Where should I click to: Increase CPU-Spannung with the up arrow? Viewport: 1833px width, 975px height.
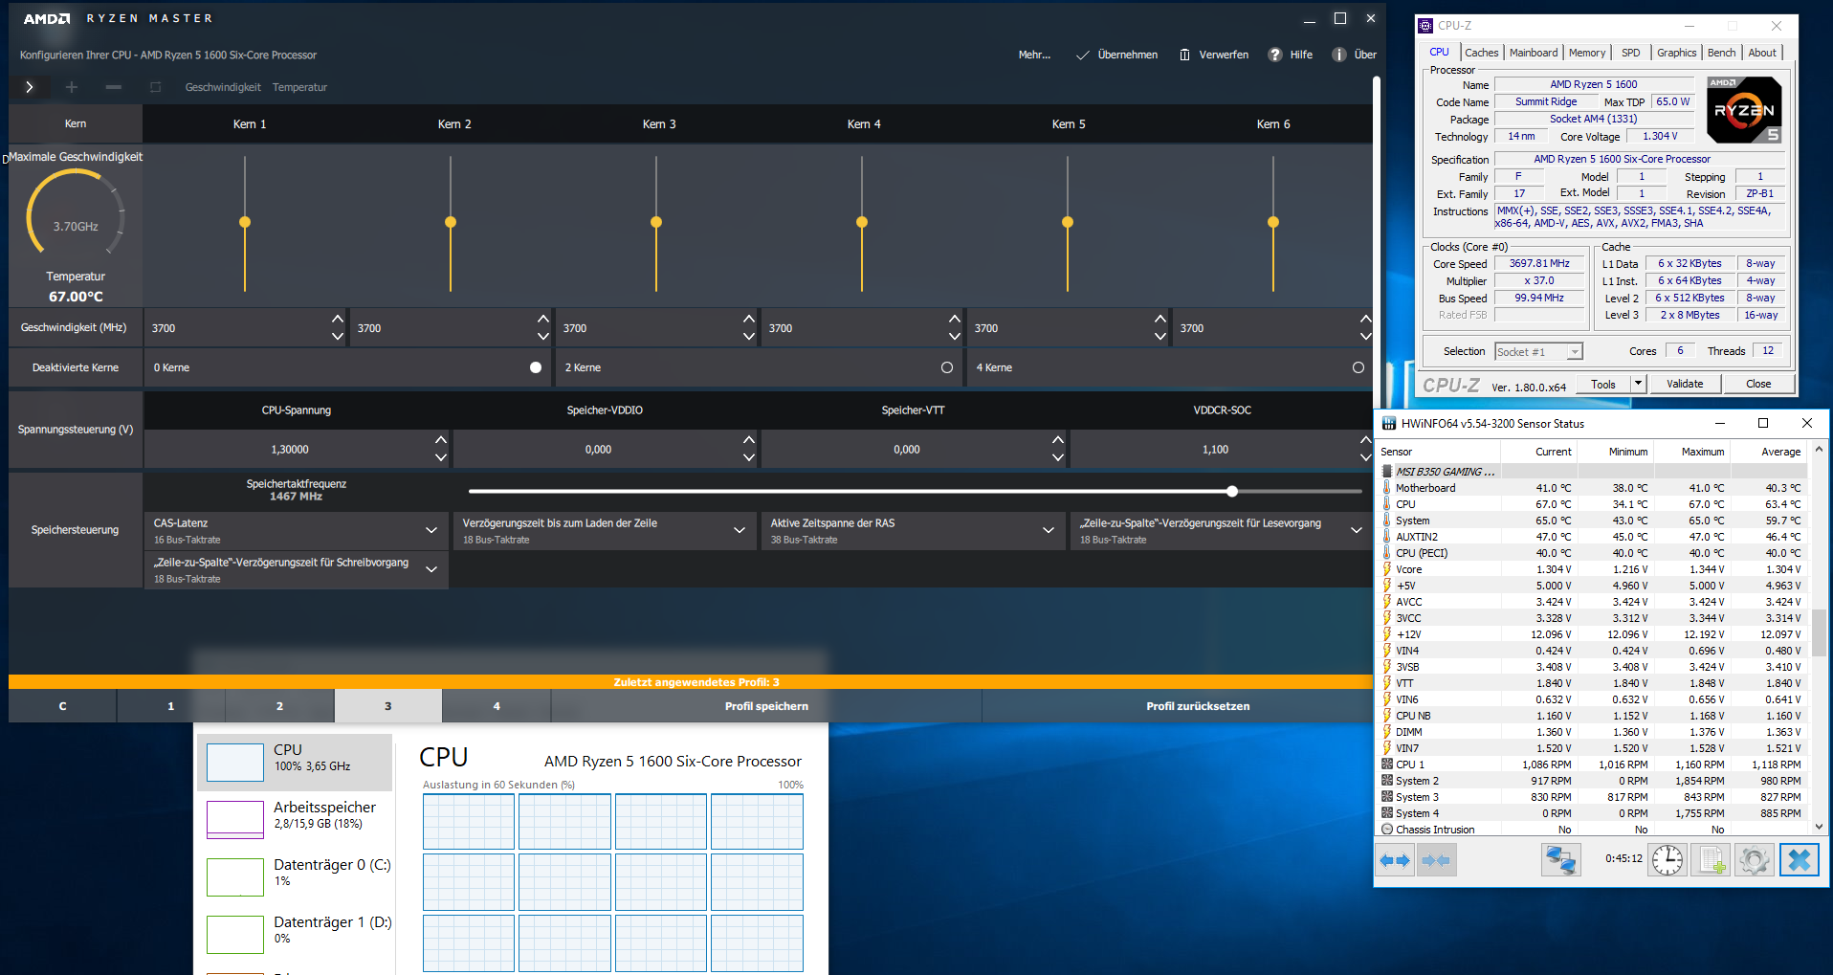[441, 440]
